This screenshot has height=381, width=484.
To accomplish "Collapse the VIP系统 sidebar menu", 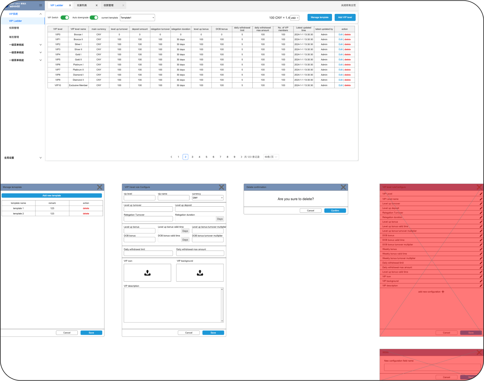I will 40,14.
